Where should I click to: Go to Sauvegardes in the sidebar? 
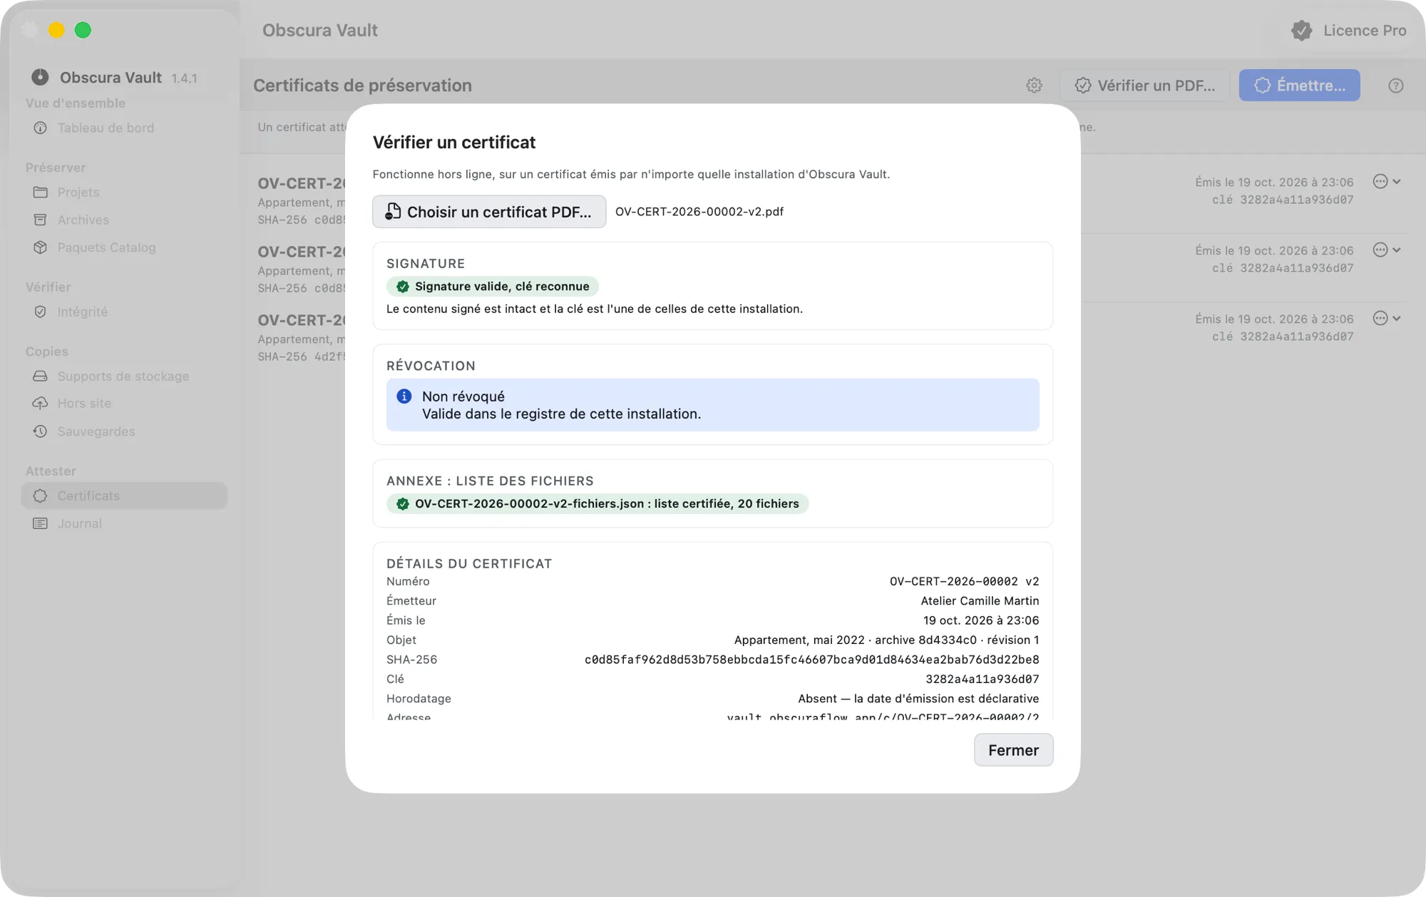tap(125, 431)
